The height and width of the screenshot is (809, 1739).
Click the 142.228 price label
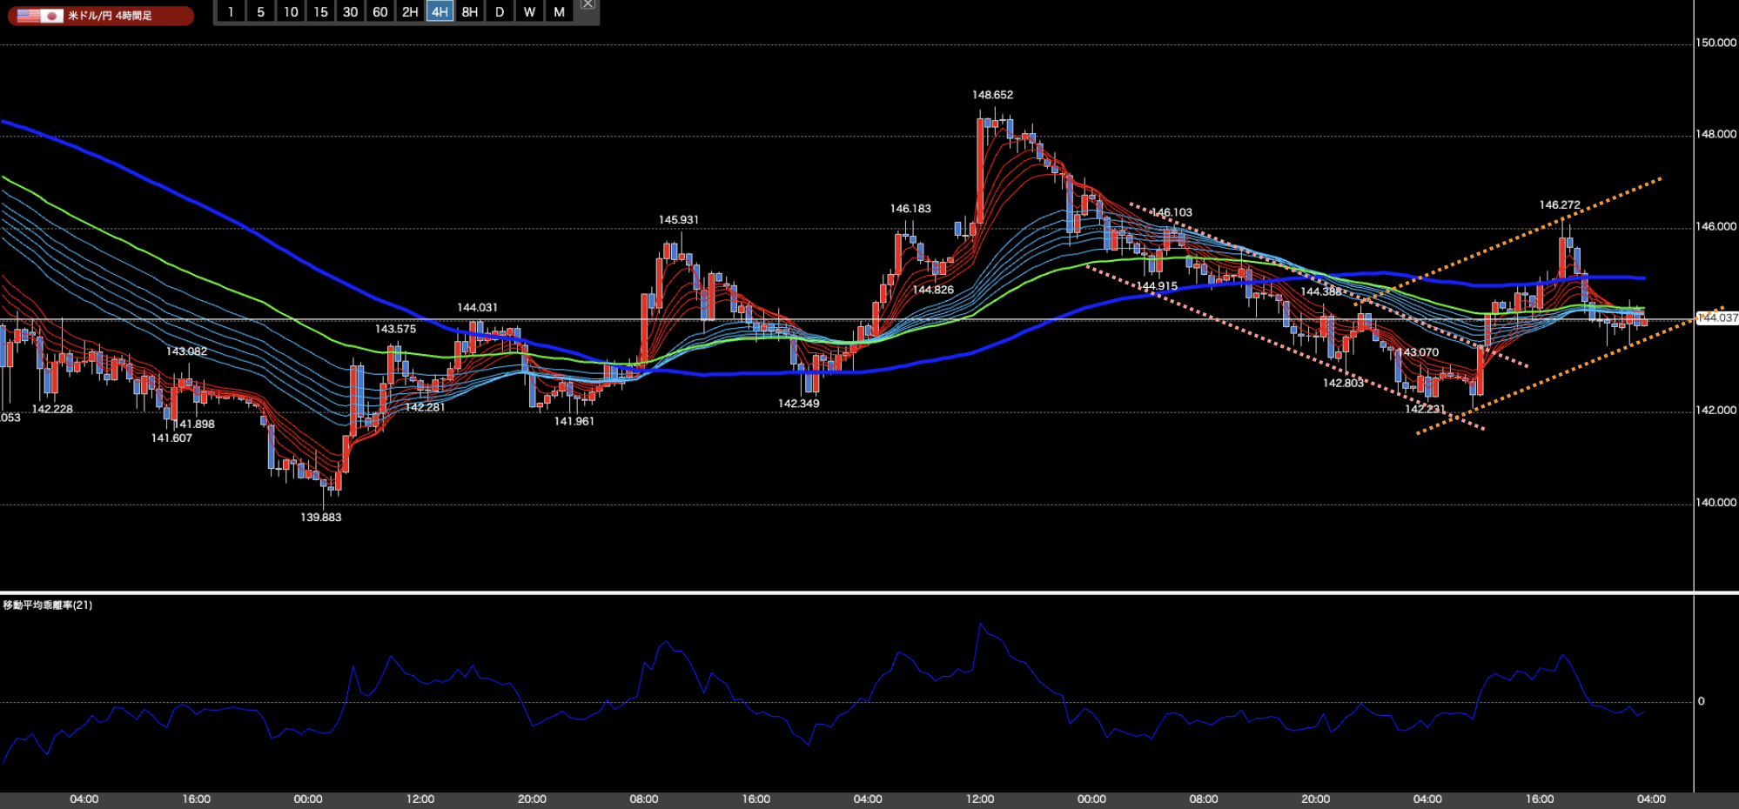pyautogui.click(x=53, y=409)
